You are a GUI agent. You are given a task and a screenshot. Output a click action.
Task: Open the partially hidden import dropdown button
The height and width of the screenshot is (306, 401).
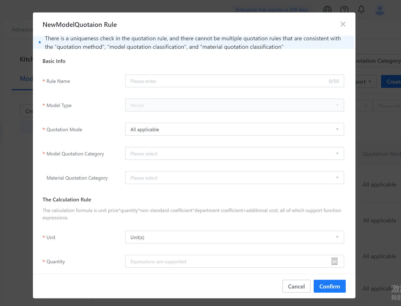coord(365,82)
